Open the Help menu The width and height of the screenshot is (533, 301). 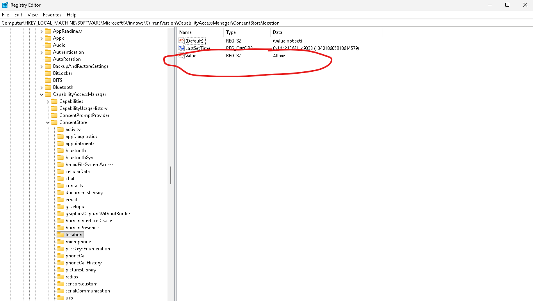tap(71, 15)
